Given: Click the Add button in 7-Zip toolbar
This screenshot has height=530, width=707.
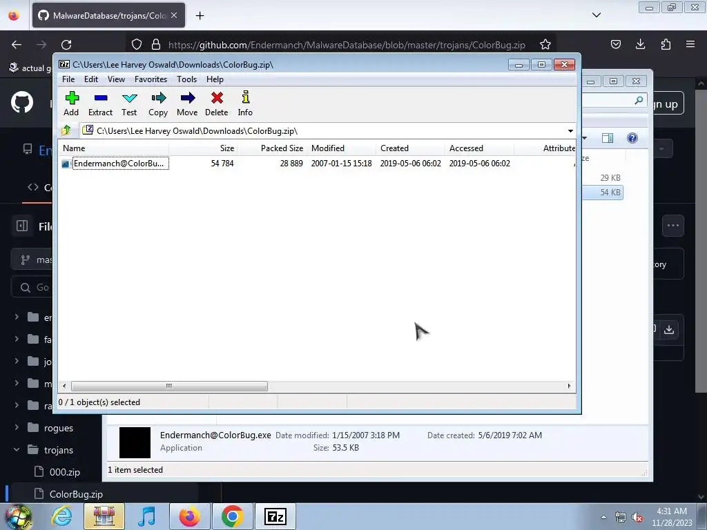Looking at the screenshot, I should pos(71,104).
